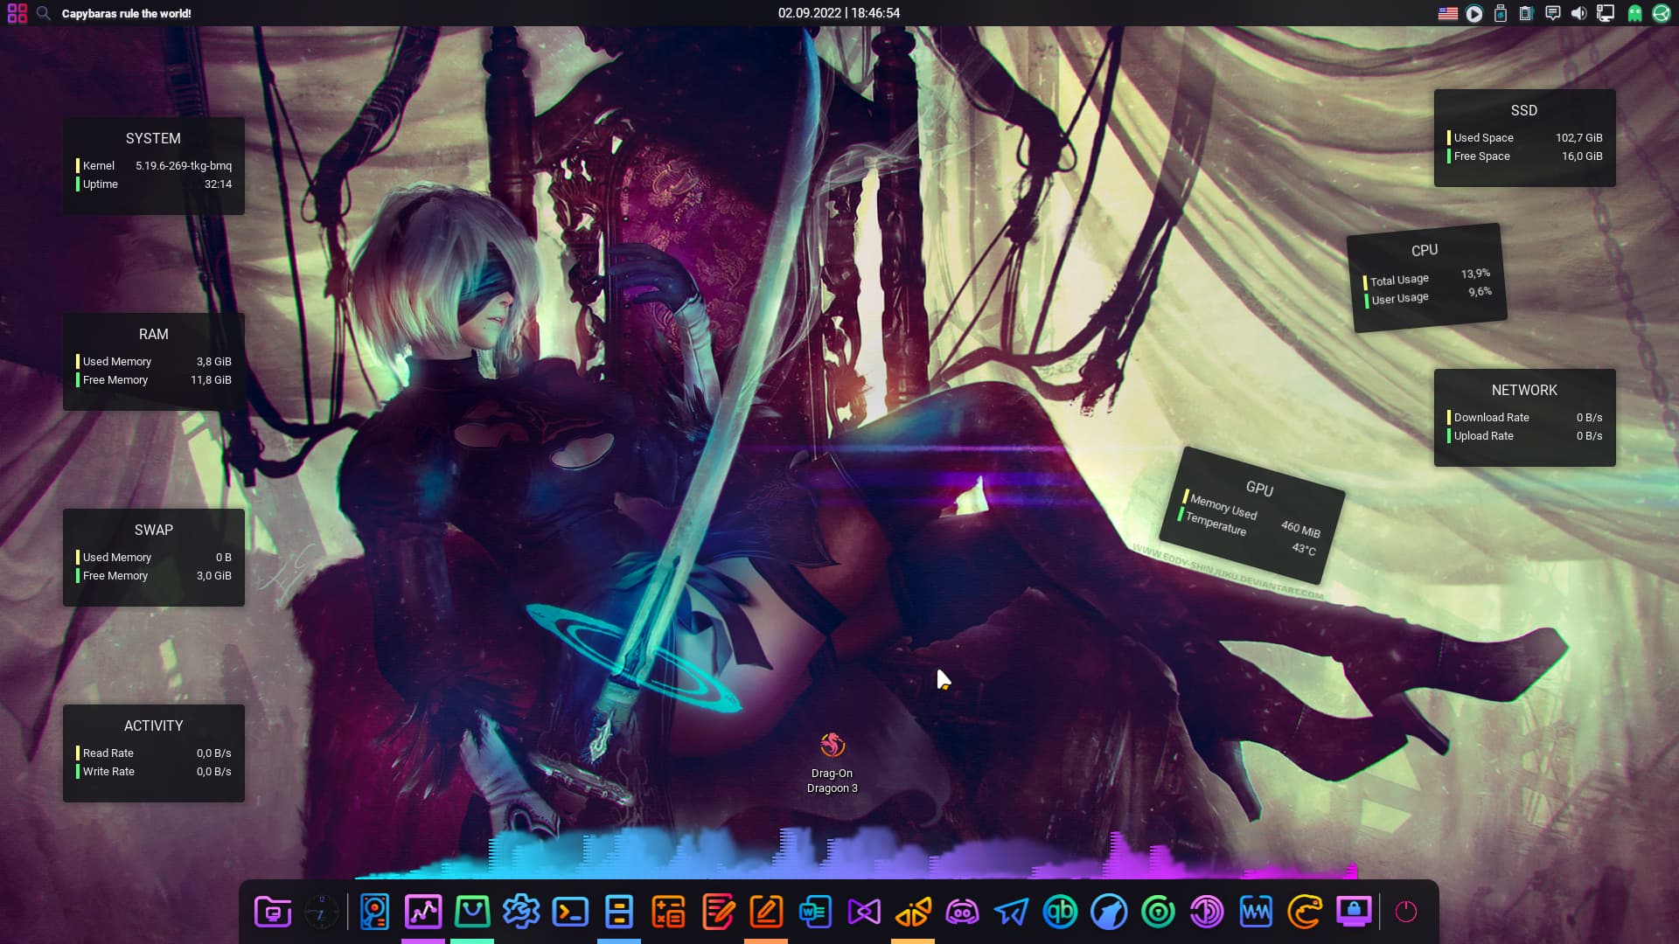Launch the disk utility hard drive icon
1679x944 pixels.
tap(374, 913)
